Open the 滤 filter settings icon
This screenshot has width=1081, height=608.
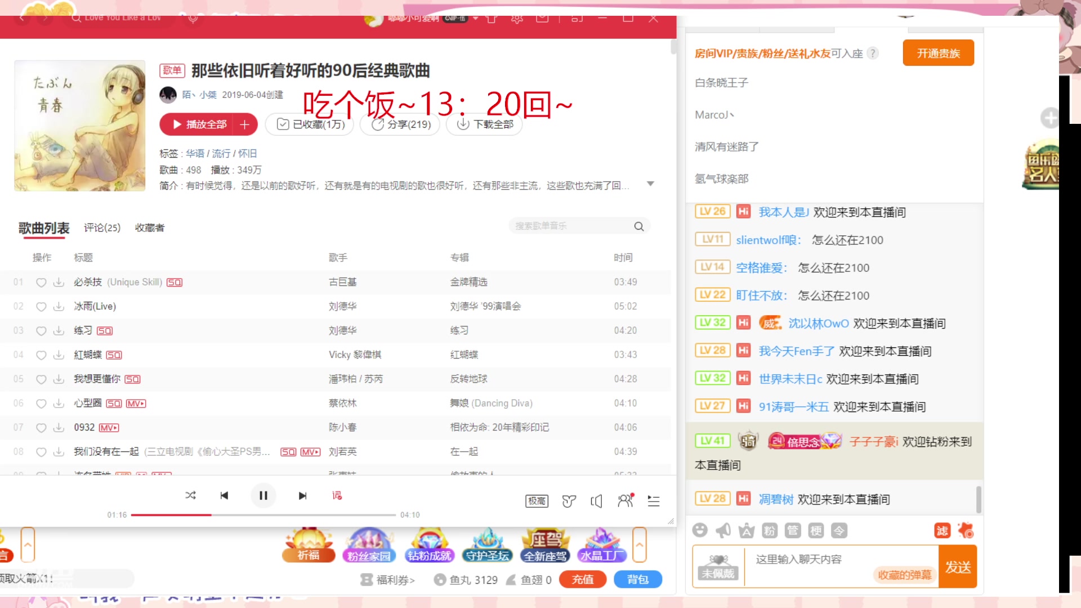[x=942, y=530]
